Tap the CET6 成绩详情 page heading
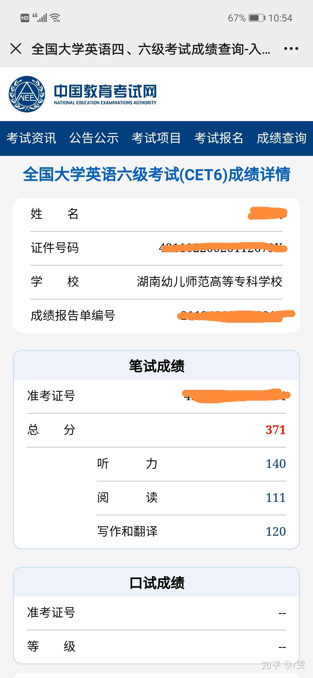Viewport: 313px width, 678px height. (x=156, y=175)
